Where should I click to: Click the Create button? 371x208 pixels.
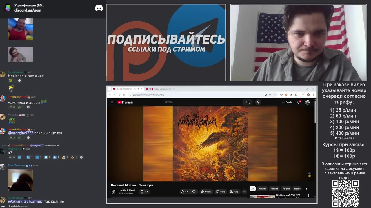click(287, 102)
